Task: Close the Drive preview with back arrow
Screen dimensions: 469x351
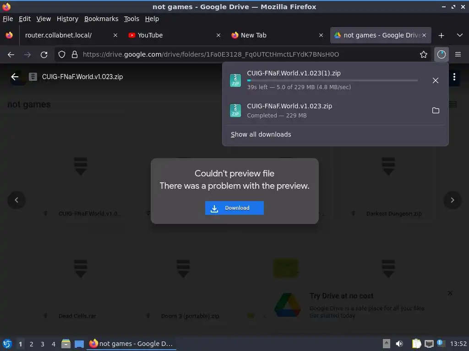Action: click(x=15, y=77)
